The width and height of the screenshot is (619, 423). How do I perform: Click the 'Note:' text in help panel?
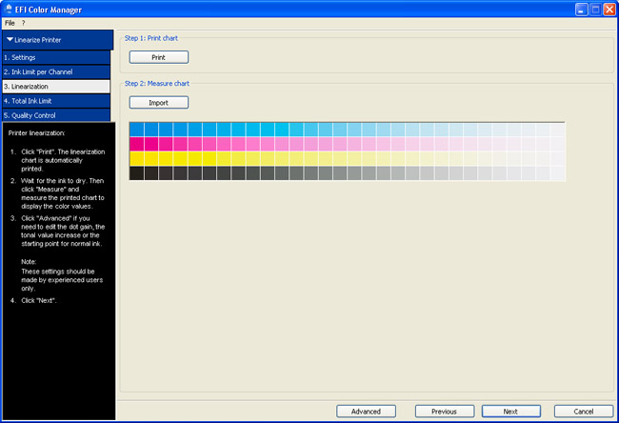pyautogui.click(x=29, y=262)
